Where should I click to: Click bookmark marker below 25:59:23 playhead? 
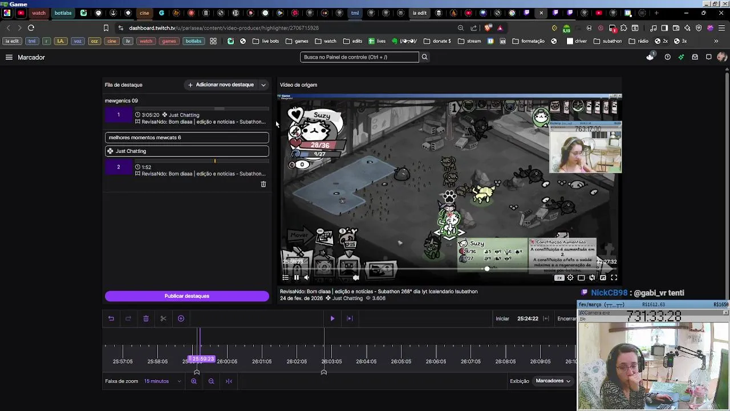click(x=197, y=372)
